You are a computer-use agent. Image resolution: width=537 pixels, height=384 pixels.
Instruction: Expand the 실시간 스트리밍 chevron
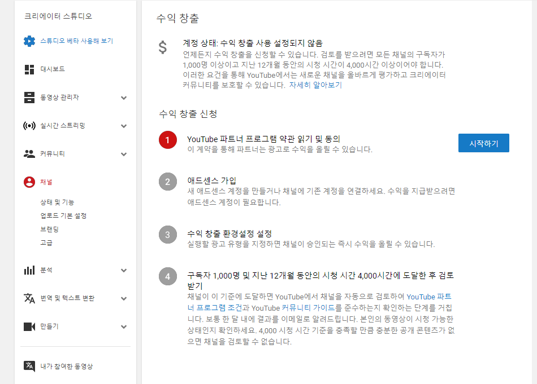pyautogui.click(x=124, y=126)
